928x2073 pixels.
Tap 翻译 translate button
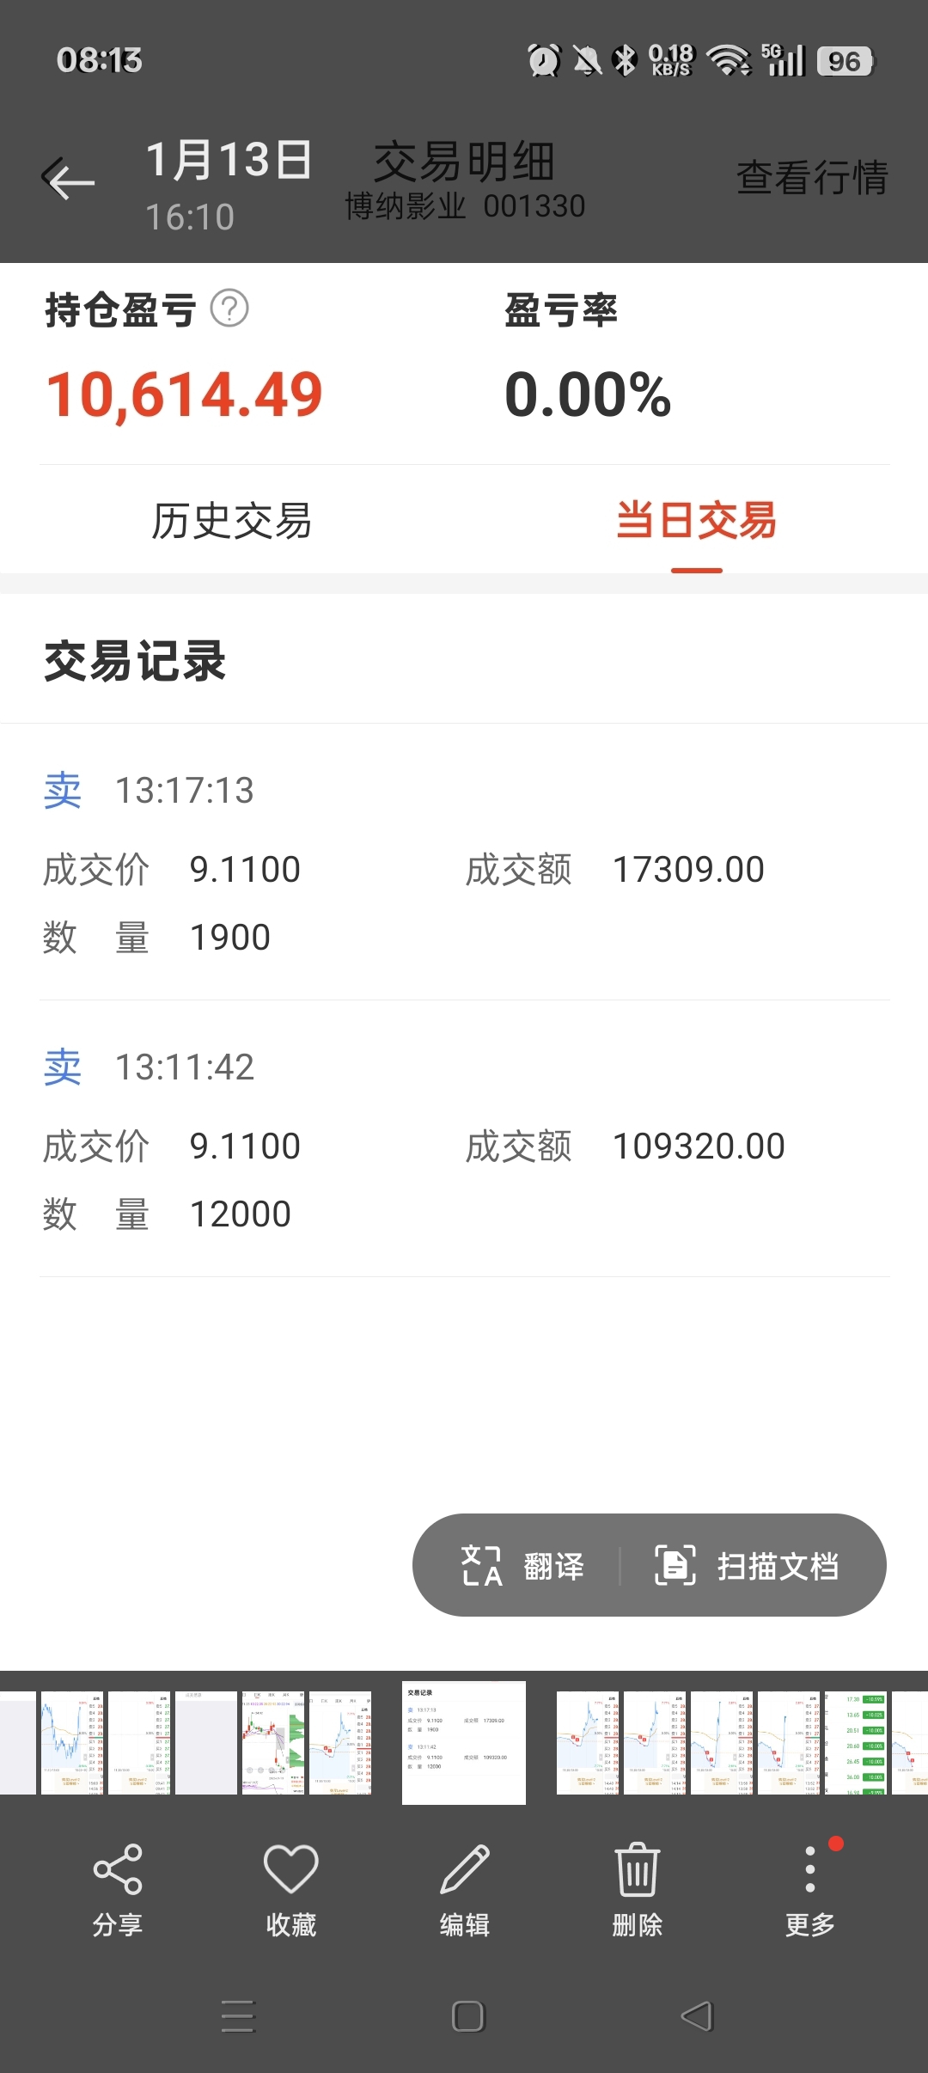522,1566
